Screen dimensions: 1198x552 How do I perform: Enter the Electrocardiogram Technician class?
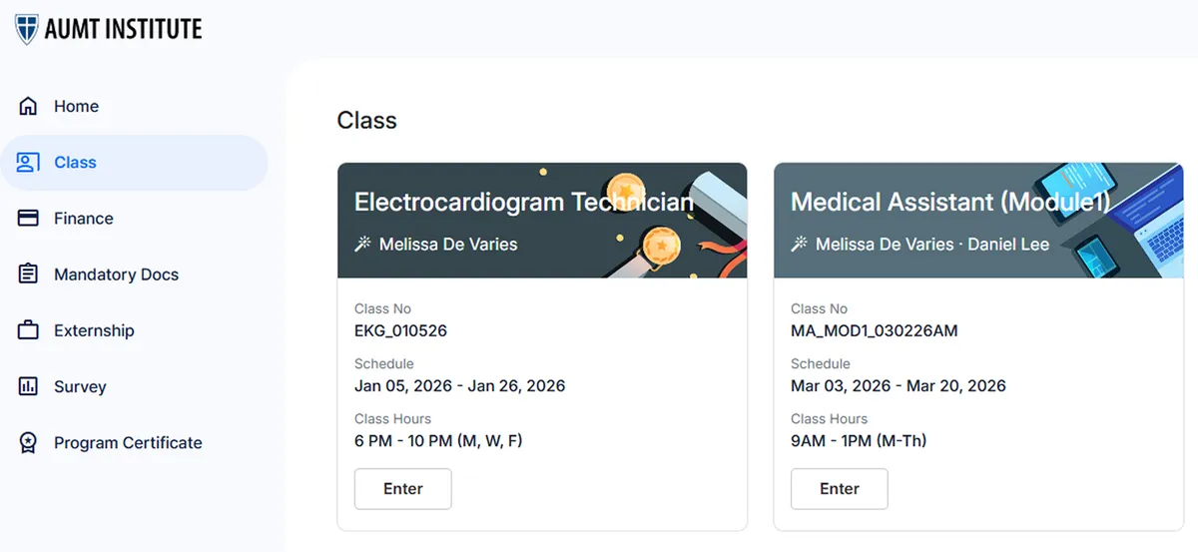pos(403,489)
